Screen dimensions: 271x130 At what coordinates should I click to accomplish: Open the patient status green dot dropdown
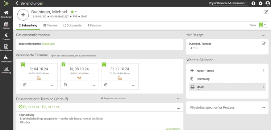pos(74,12)
